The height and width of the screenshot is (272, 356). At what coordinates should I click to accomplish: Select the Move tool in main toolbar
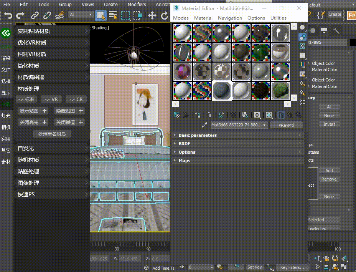click(x=152, y=15)
